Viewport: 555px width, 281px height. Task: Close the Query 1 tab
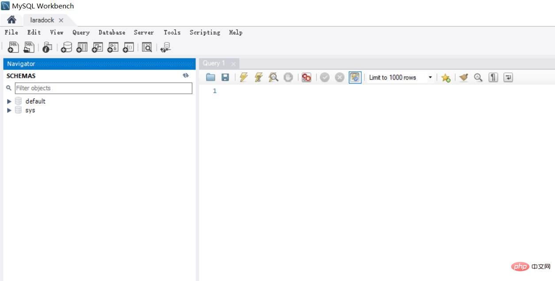tap(233, 64)
